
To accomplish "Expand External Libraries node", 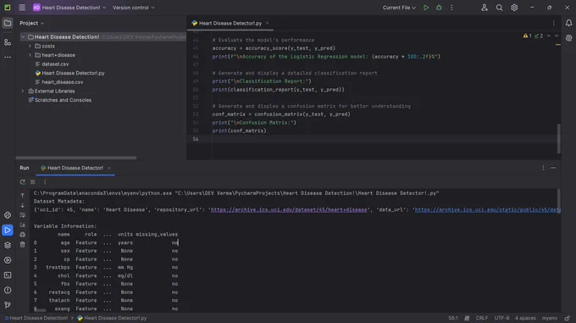I will (23, 91).
